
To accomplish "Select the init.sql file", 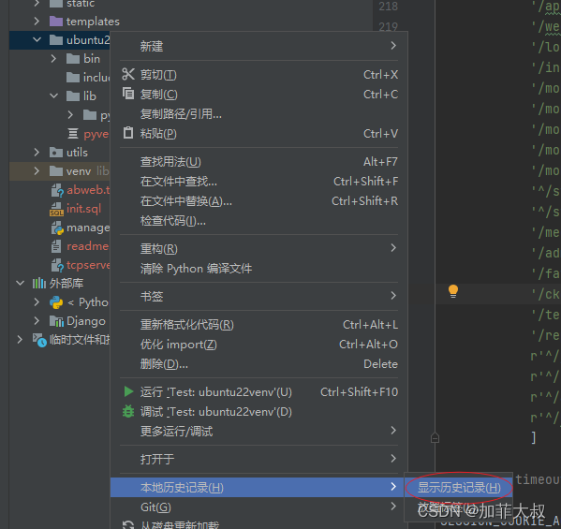I will (x=83, y=209).
